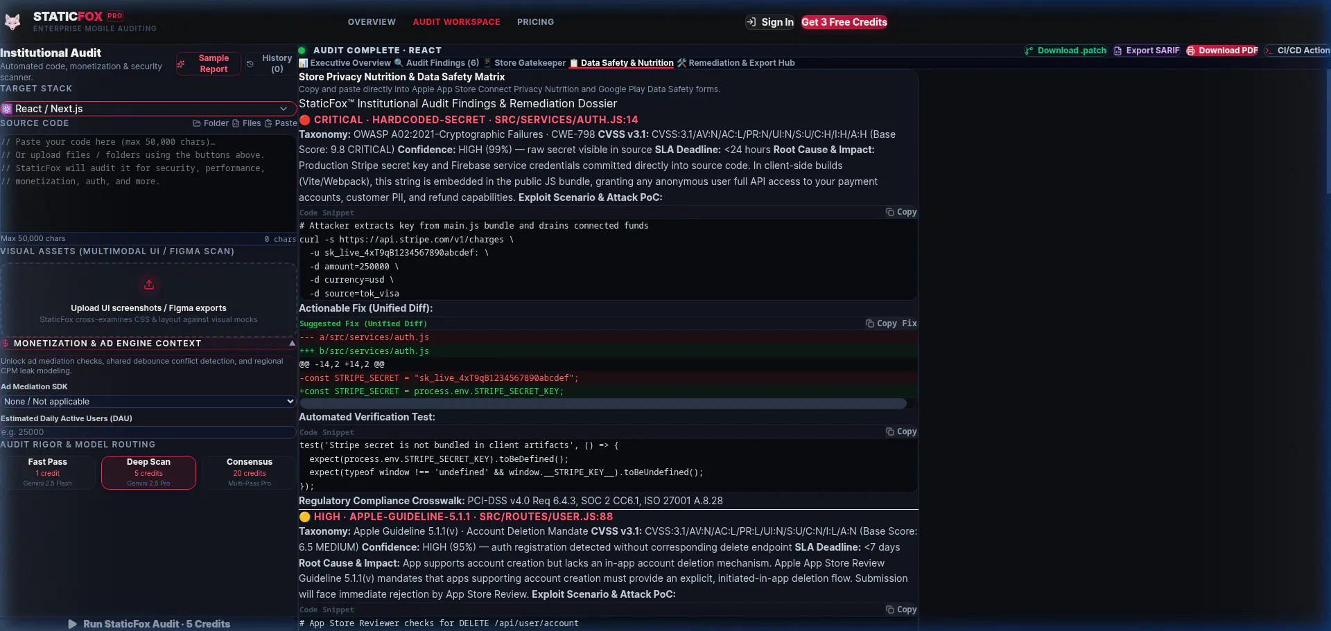Open the Overview nav item
The height and width of the screenshot is (631, 1331).
(372, 22)
